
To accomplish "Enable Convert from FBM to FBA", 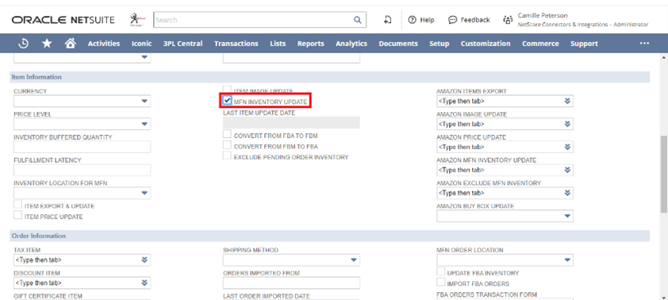I will tap(228, 145).
